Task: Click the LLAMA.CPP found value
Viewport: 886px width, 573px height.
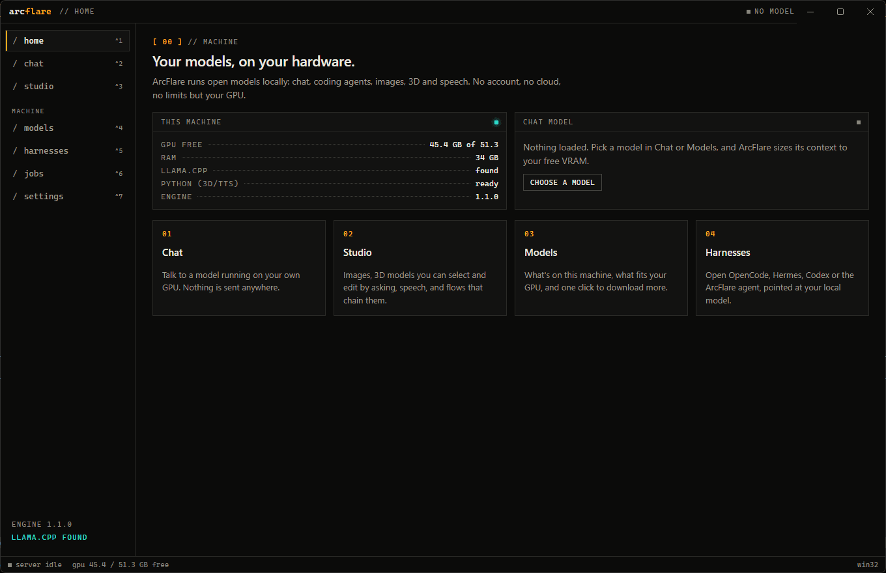Action: point(487,171)
